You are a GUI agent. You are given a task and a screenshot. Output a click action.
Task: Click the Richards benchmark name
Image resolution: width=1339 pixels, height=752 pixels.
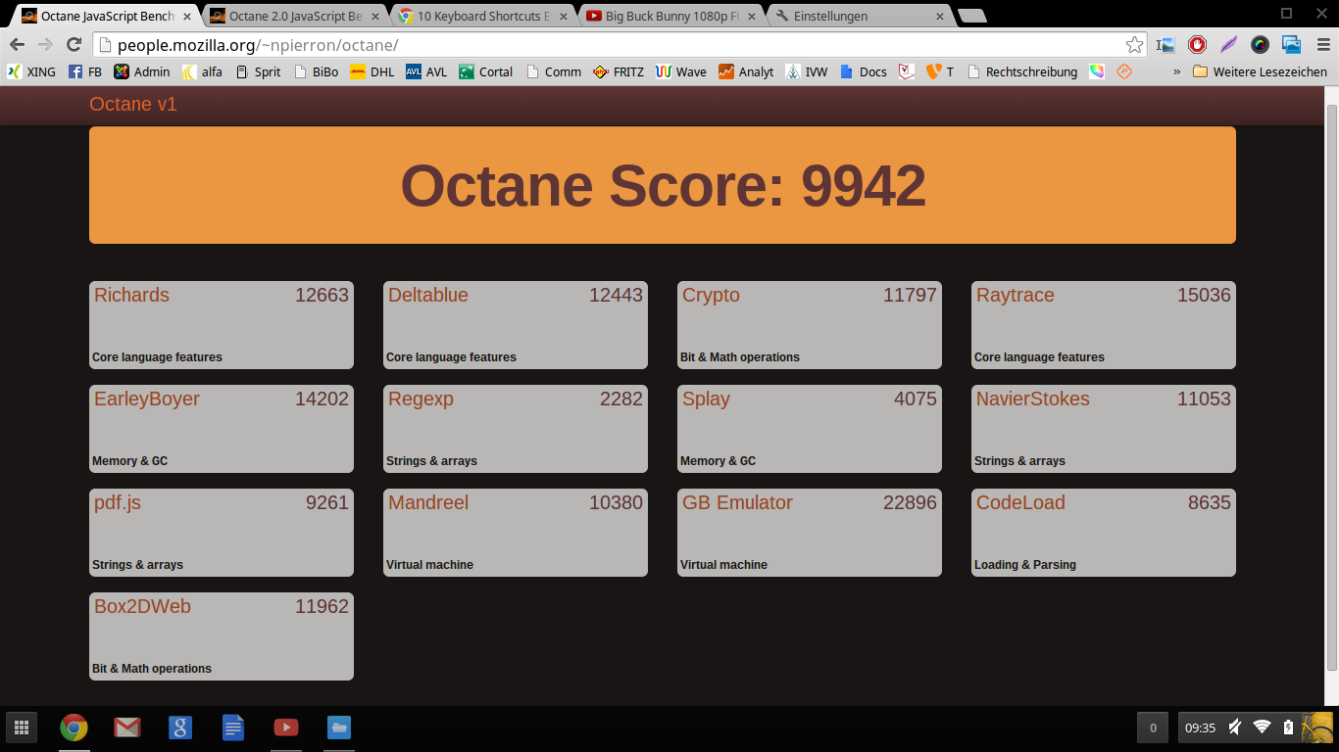click(x=131, y=295)
